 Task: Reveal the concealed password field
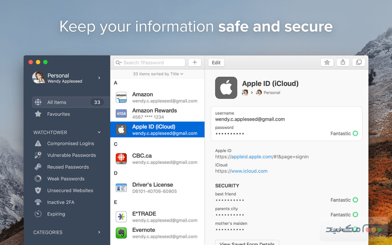(x=229, y=134)
